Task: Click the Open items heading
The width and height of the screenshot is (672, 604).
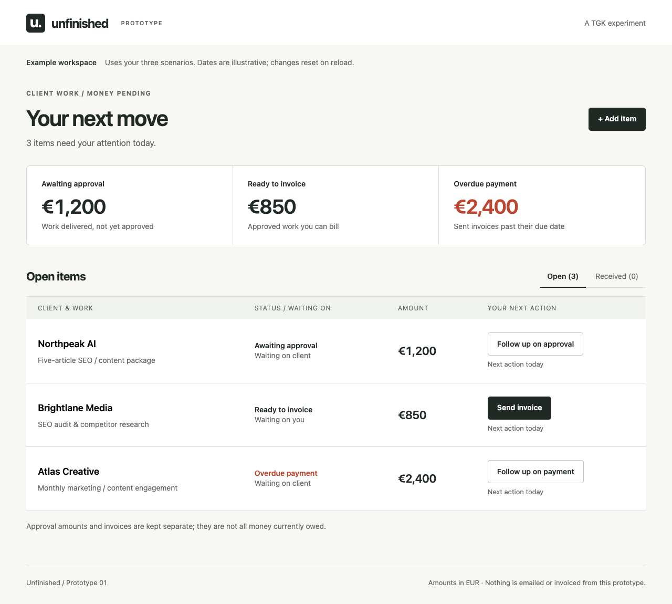Action: 56,277
